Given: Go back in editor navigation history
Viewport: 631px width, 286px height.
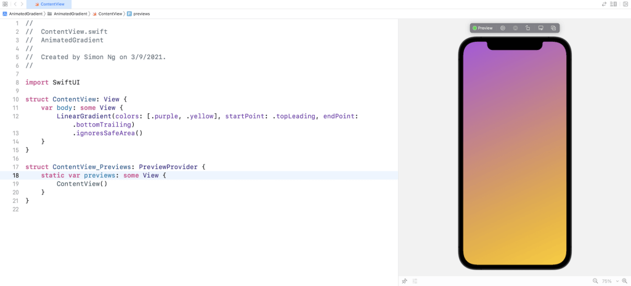Looking at the screenshot, I should point(15,4).
